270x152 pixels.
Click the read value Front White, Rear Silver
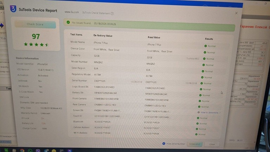point(160,51)
